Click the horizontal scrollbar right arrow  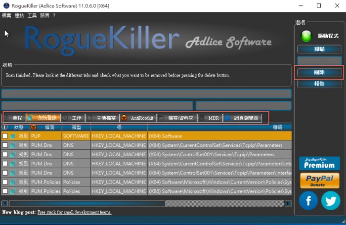288,203
